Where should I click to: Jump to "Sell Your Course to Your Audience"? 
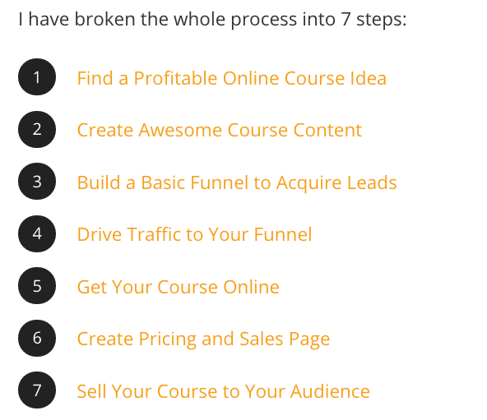click(223, 391)
